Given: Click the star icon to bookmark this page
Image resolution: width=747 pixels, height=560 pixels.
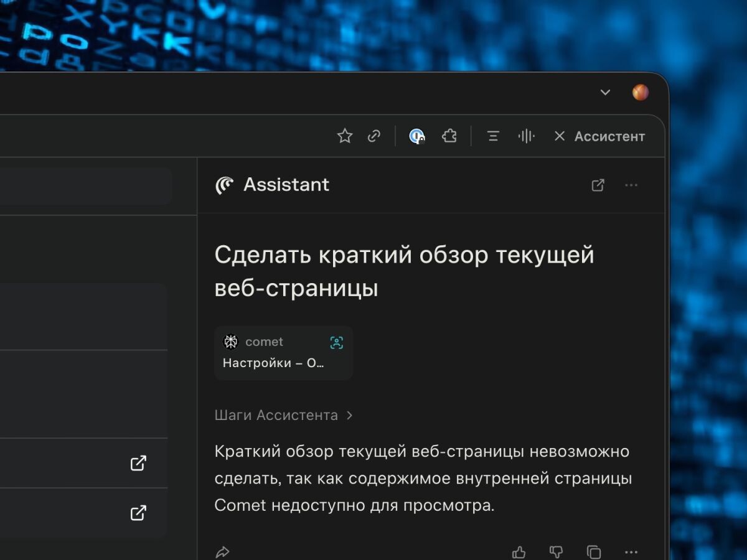Looking at the screenshot, I should coord(344,136).
